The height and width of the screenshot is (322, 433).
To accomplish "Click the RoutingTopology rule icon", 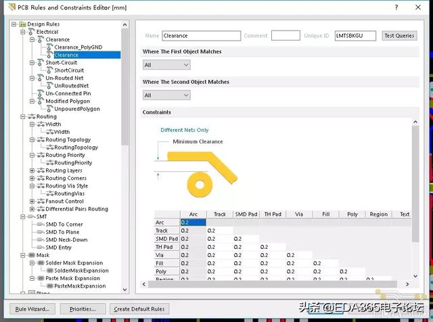I will 49,147.
